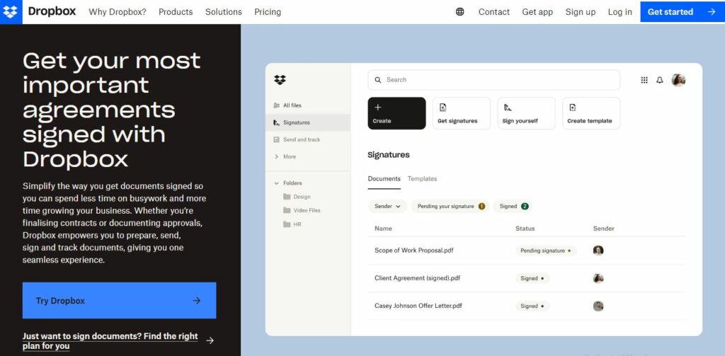This screenshot has width=725, height=356.
Task: Click the Create template icon
Action: click(572, 108)
